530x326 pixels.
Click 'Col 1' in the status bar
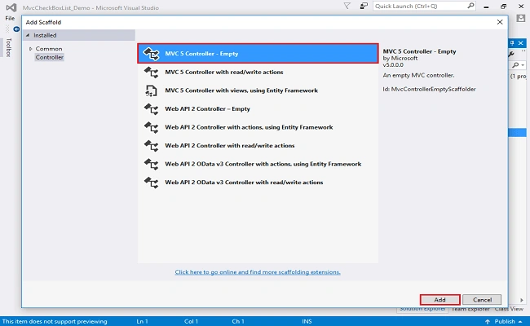[191, 322]
